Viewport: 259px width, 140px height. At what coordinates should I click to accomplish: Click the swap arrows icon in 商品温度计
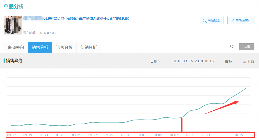(x=233, y=20)
